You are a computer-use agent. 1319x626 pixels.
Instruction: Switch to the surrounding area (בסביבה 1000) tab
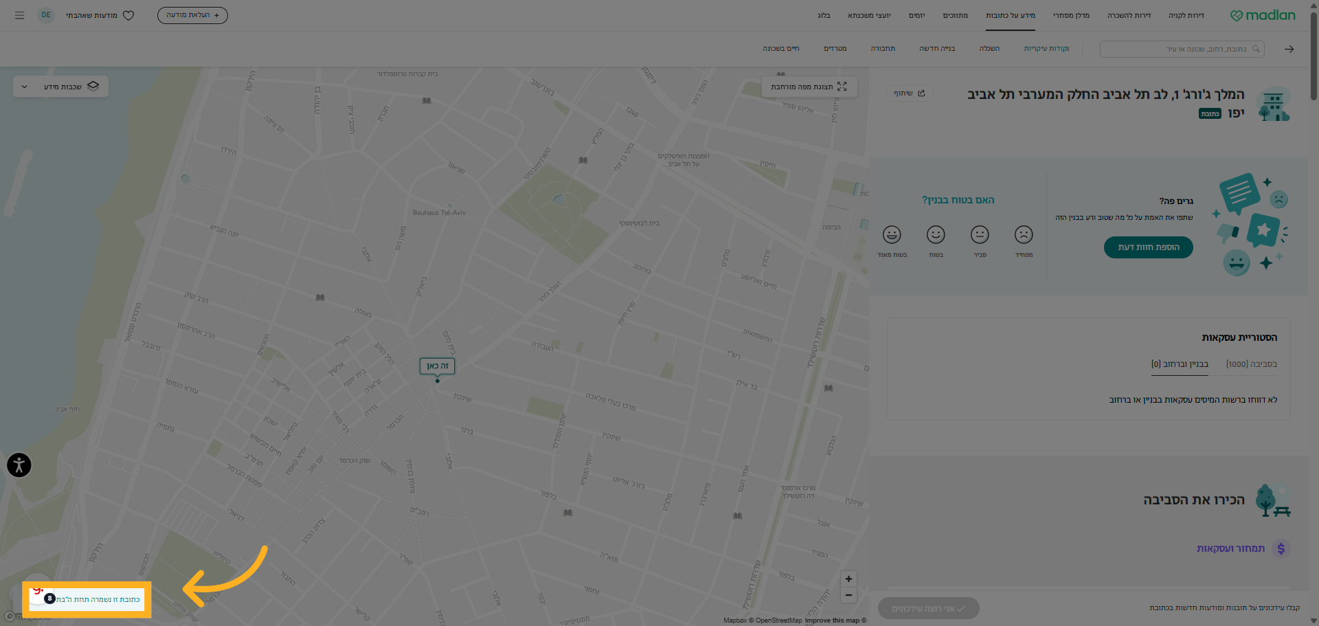[x=1251, y=364]
